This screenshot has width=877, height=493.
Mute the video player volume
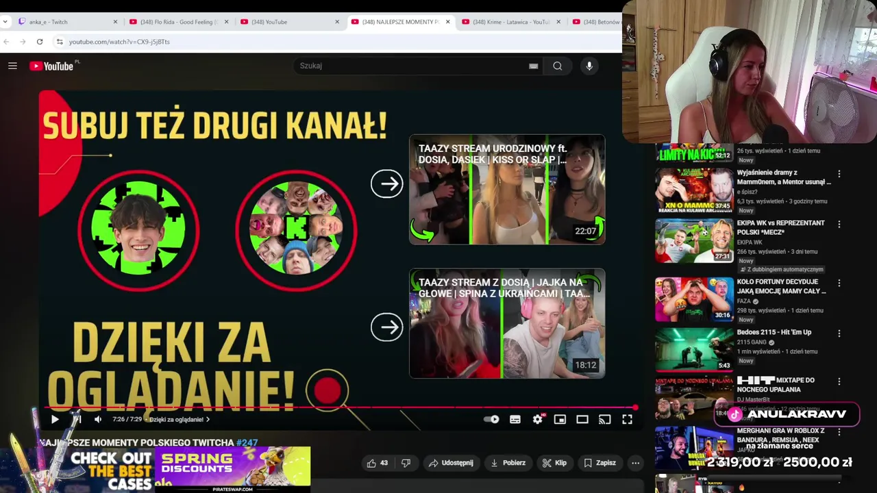98,419
